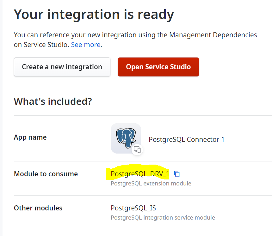This screenshot has width=272, height=236.
Task: Open the See more link
Action: 85,45
